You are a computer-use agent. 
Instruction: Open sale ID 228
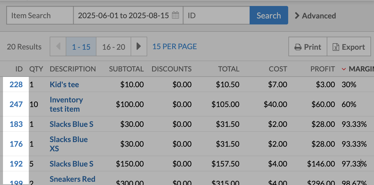[x=16, y=84]
